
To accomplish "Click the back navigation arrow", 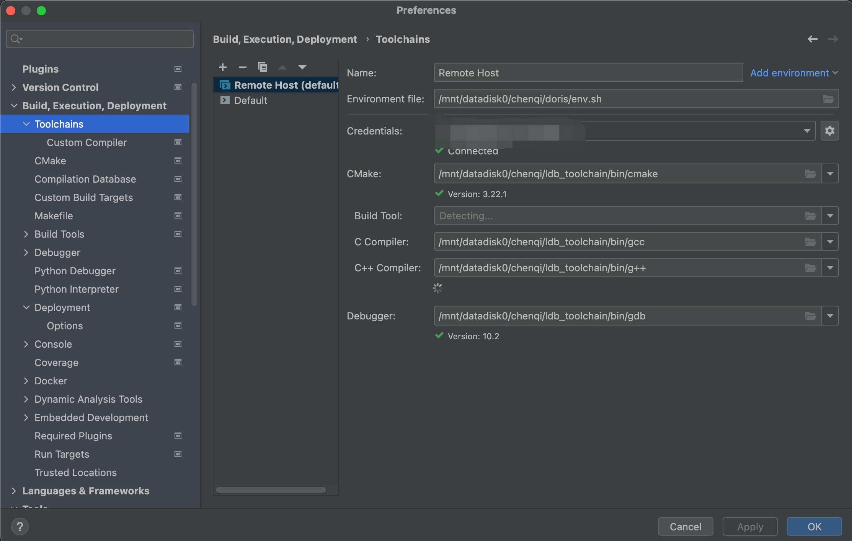I will (812, 39).
